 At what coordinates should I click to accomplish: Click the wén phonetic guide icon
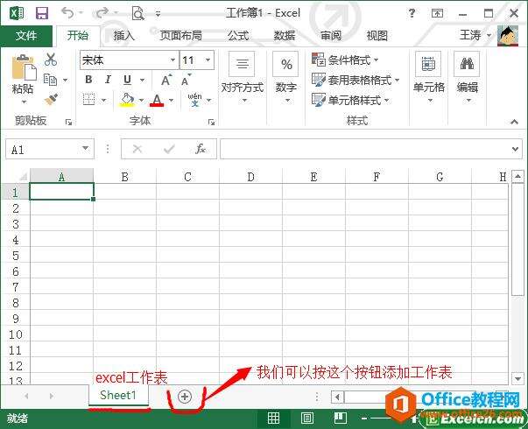(195, 100)
